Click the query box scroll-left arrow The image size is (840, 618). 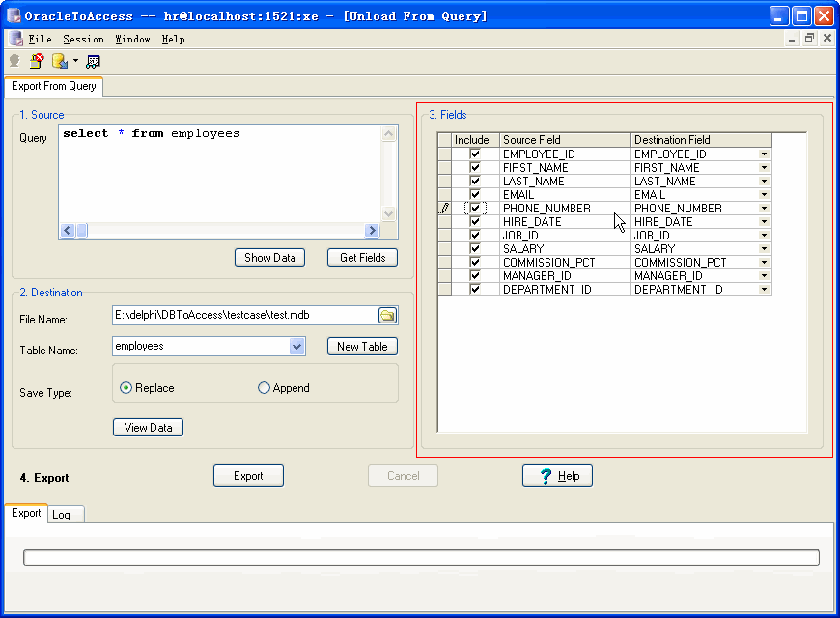click(x=68, y=231)
